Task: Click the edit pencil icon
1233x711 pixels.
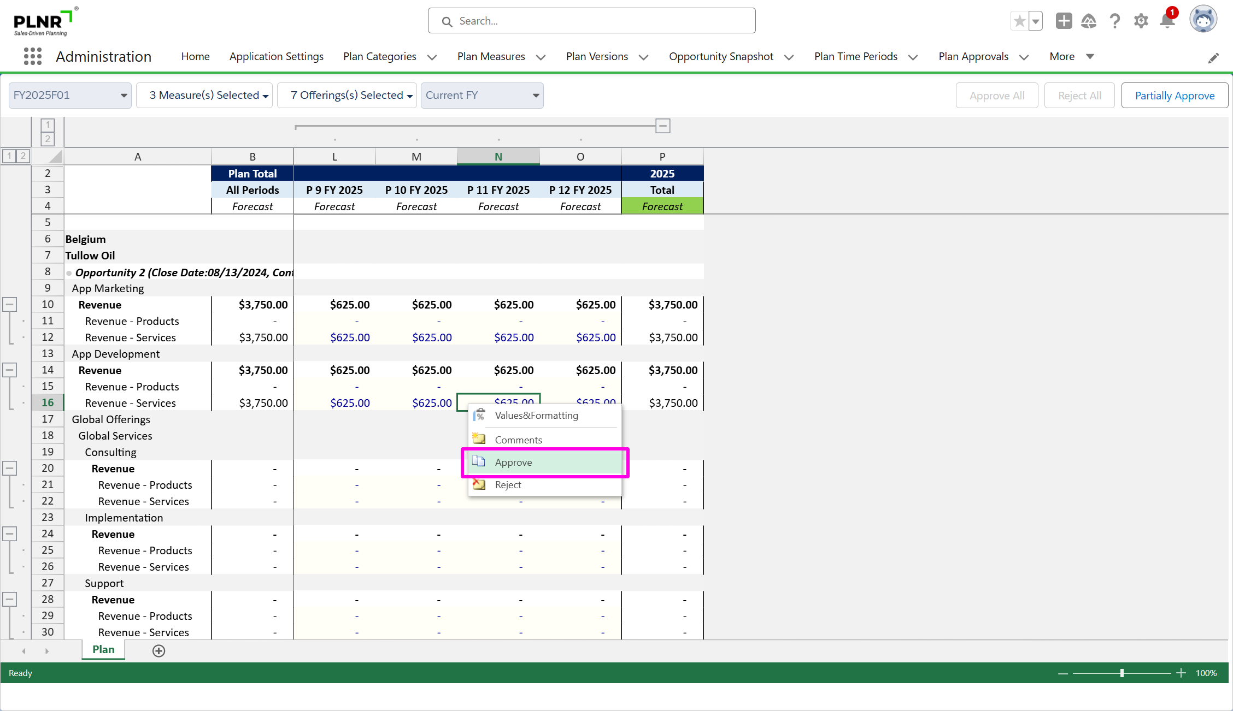Action: [1213, 58]
